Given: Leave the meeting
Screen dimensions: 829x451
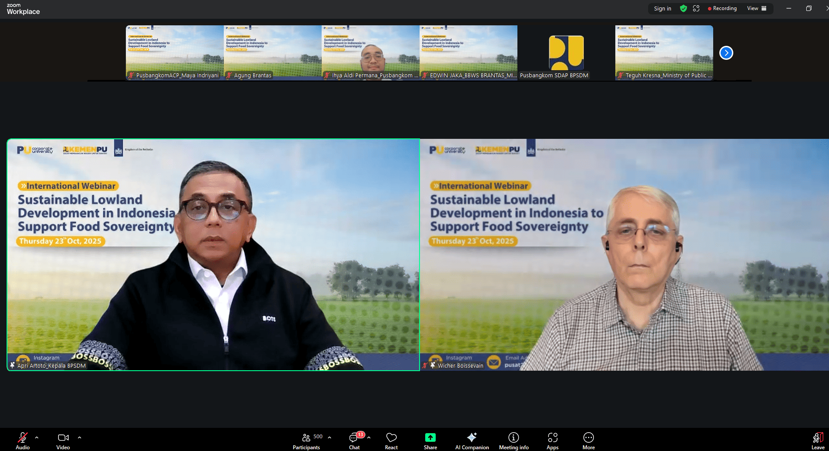Looking at the screenshot, I should [x=818, y=440].
